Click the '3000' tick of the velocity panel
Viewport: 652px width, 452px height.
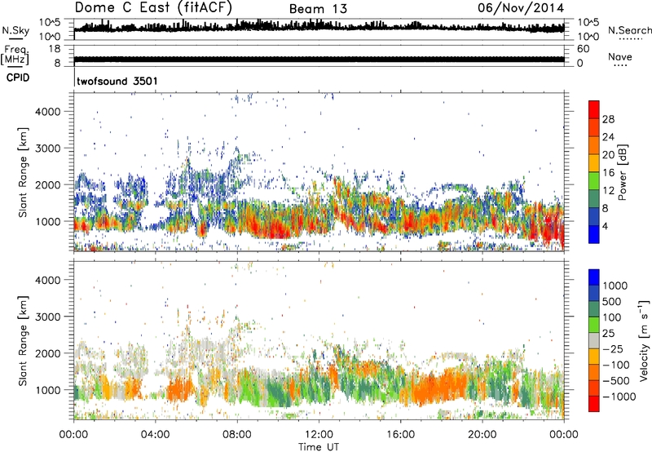pos(47,317)
